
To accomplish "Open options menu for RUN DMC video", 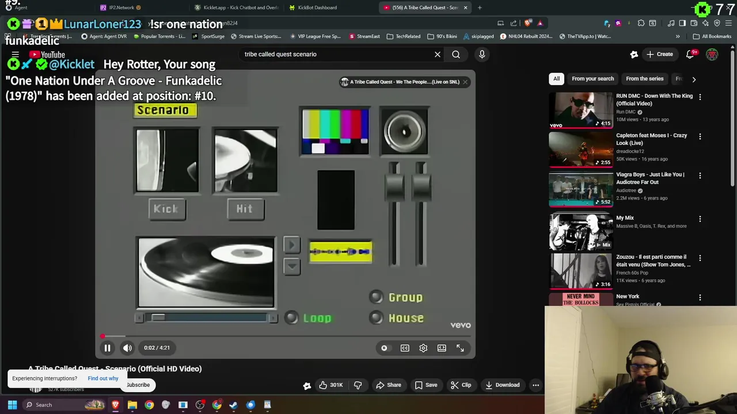I will pos(700,97).
